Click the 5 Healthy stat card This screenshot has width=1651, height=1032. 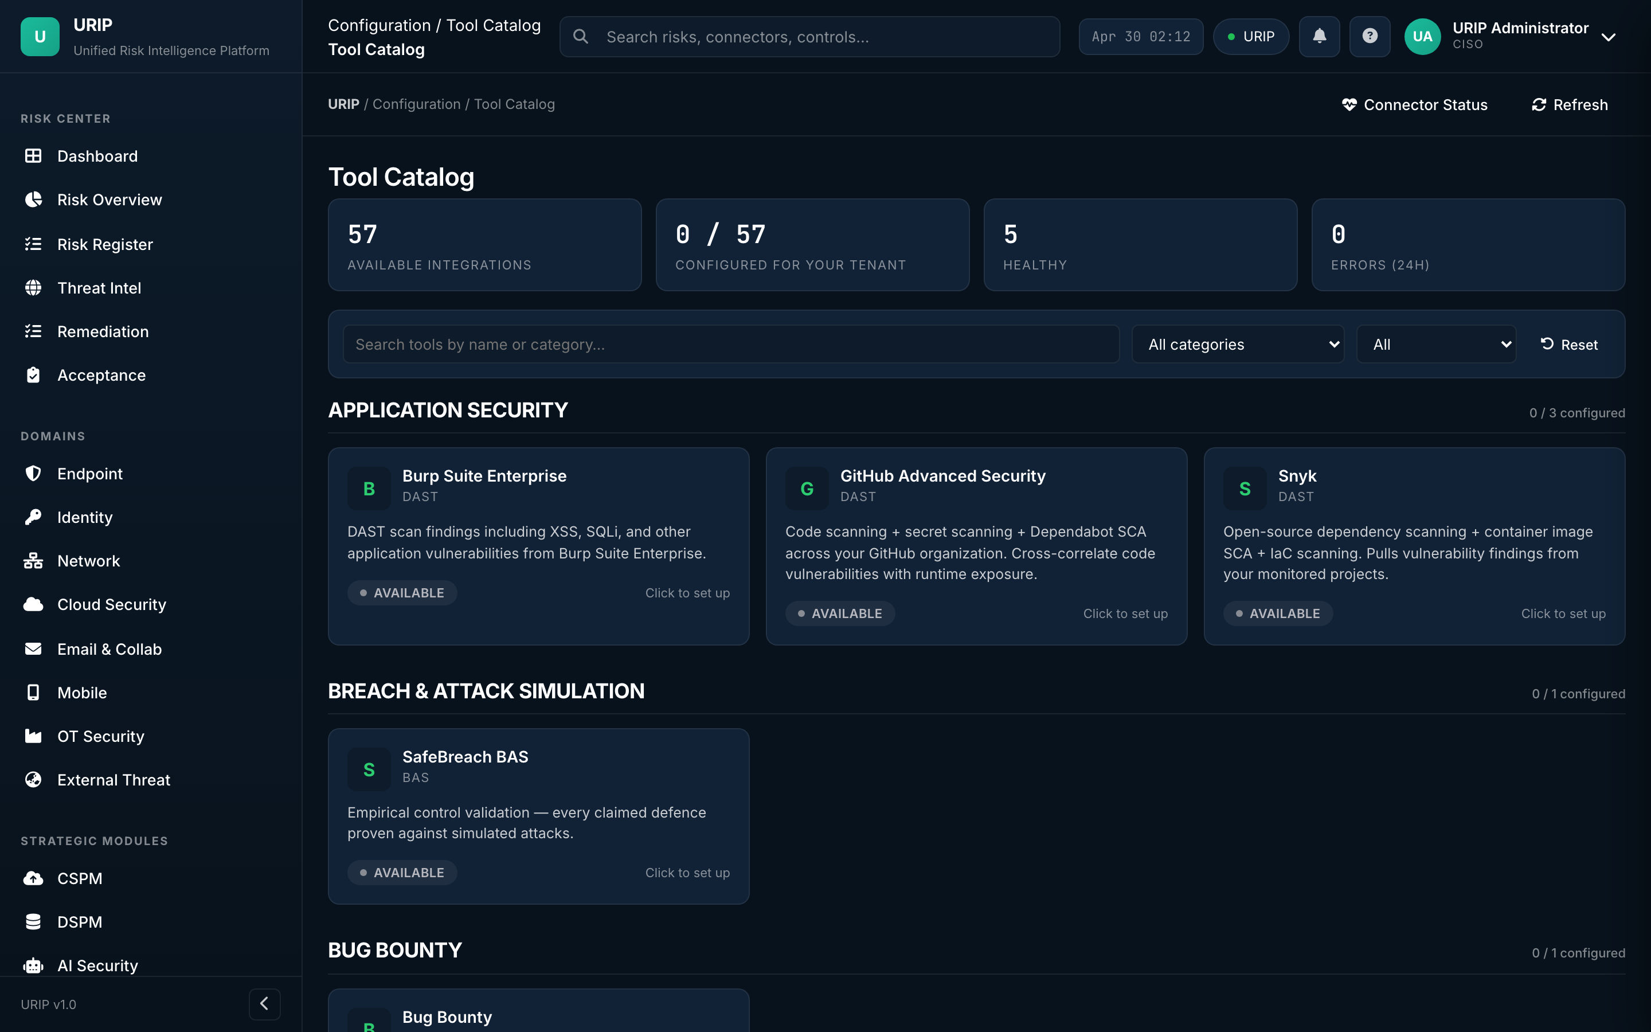[1140, 244]
